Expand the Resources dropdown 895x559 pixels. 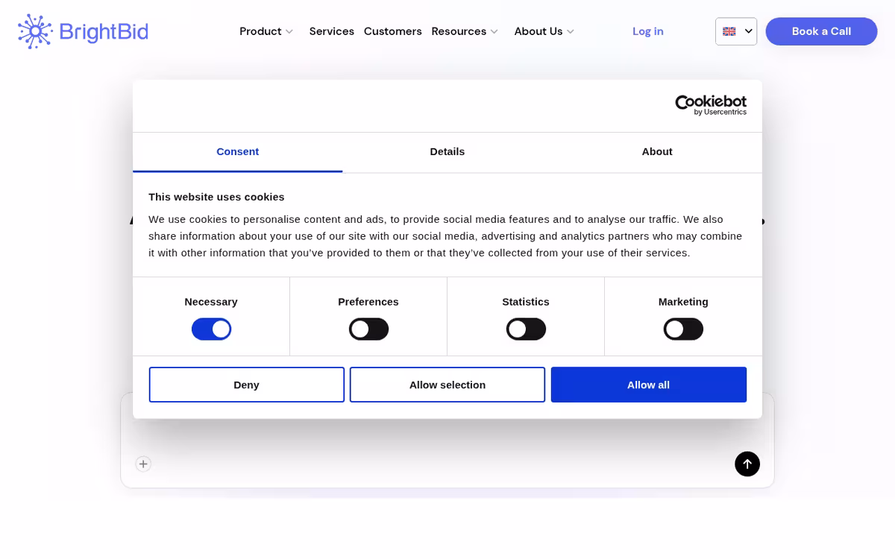464,31
